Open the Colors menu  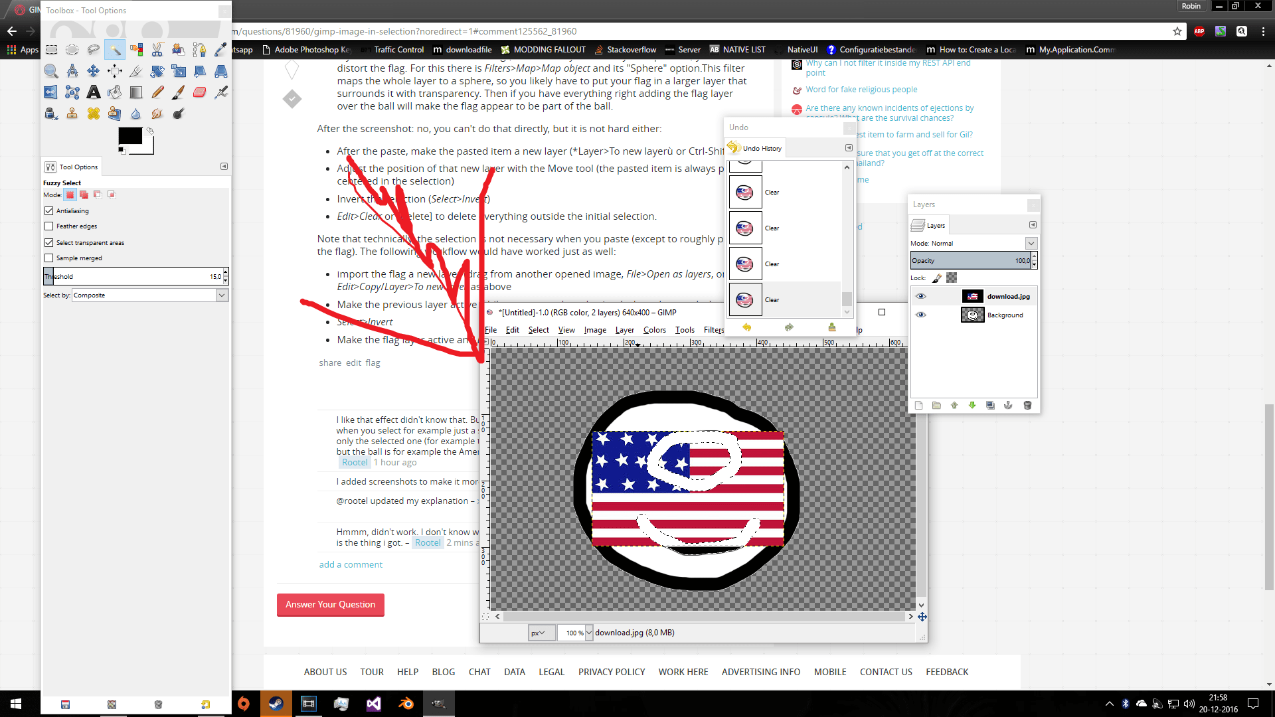pos(654,330)
